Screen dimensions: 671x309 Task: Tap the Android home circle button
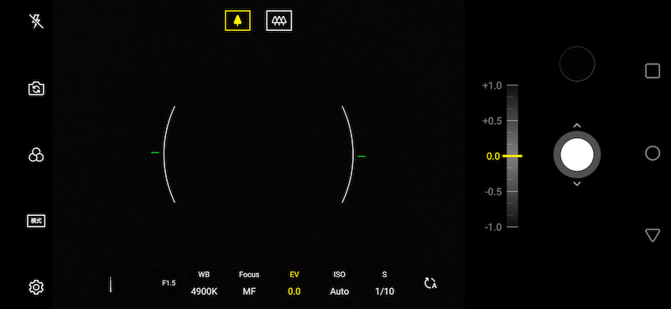(653, 153)
